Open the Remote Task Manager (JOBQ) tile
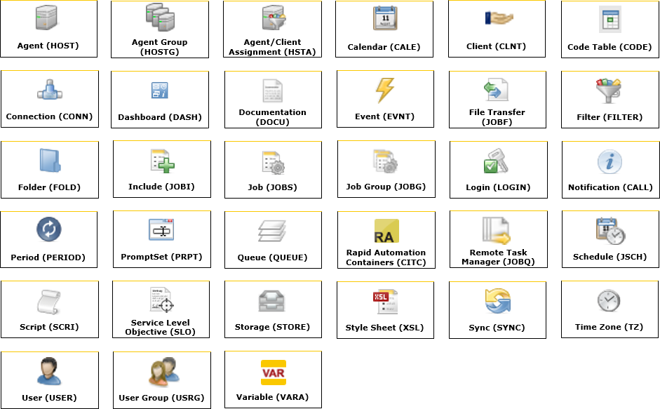 498,239
